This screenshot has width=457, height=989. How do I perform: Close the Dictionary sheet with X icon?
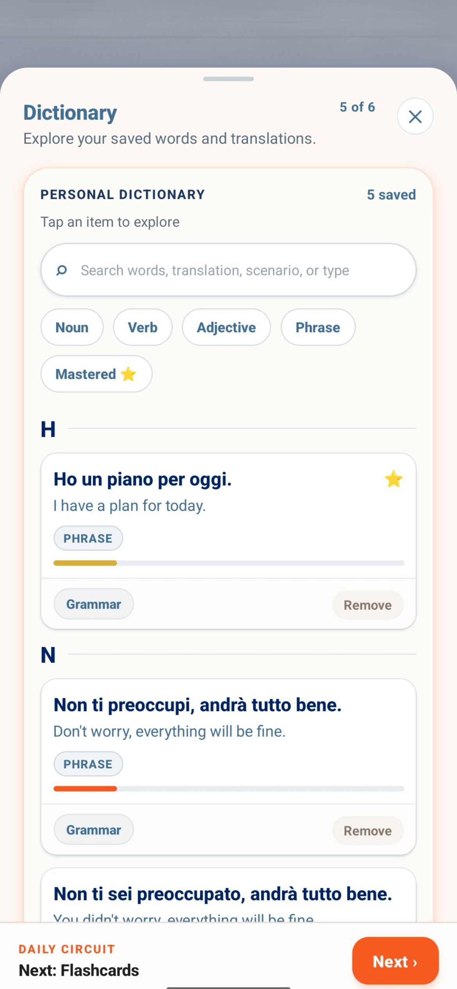415,116
